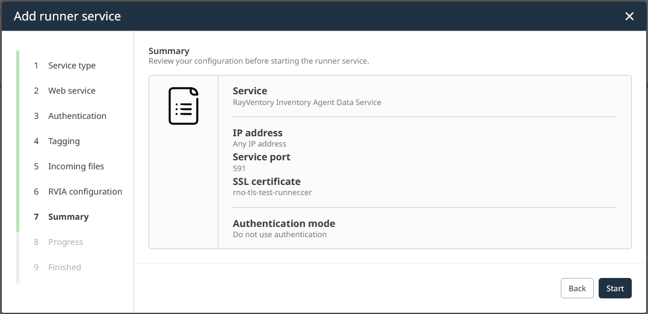Open RVIA configuration step
This screenshot has height=314, width=648.
(x=85, y=192)
